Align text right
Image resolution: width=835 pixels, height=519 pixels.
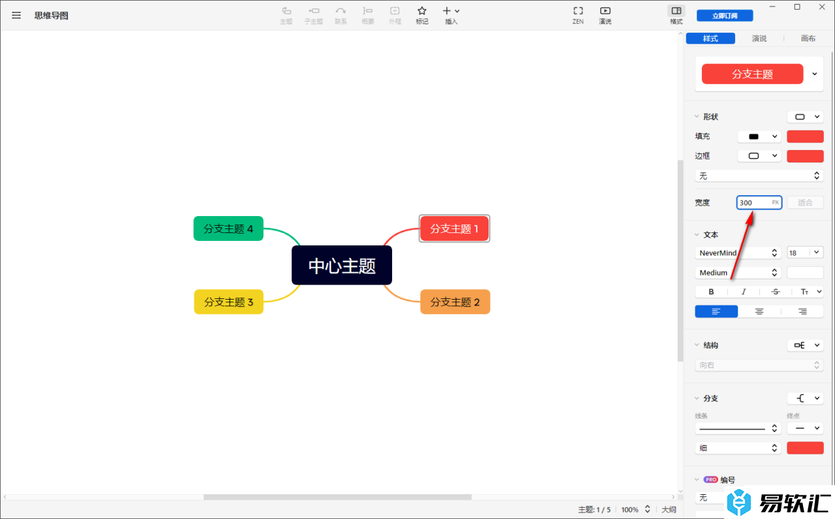click(802, 311)
